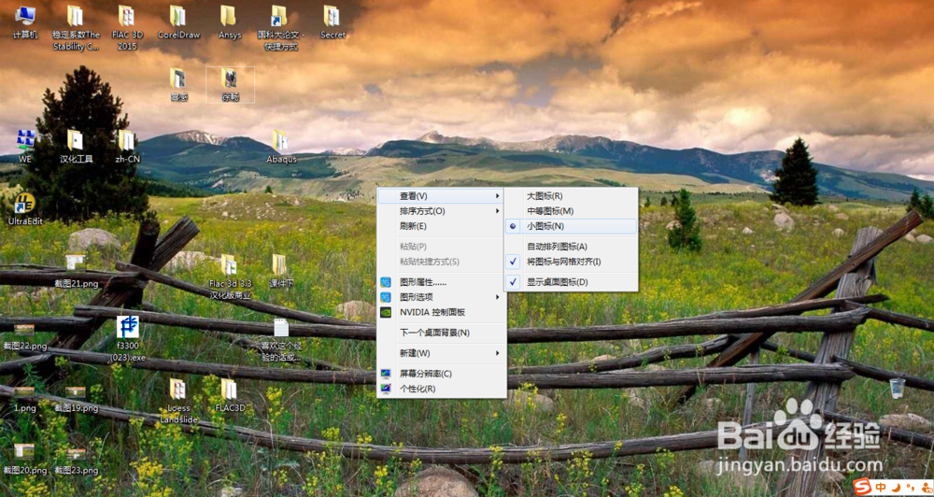The image size is (934, 497).
Task: Uncheck 将图标与网格对齐(I)
Action: point(572,262)
